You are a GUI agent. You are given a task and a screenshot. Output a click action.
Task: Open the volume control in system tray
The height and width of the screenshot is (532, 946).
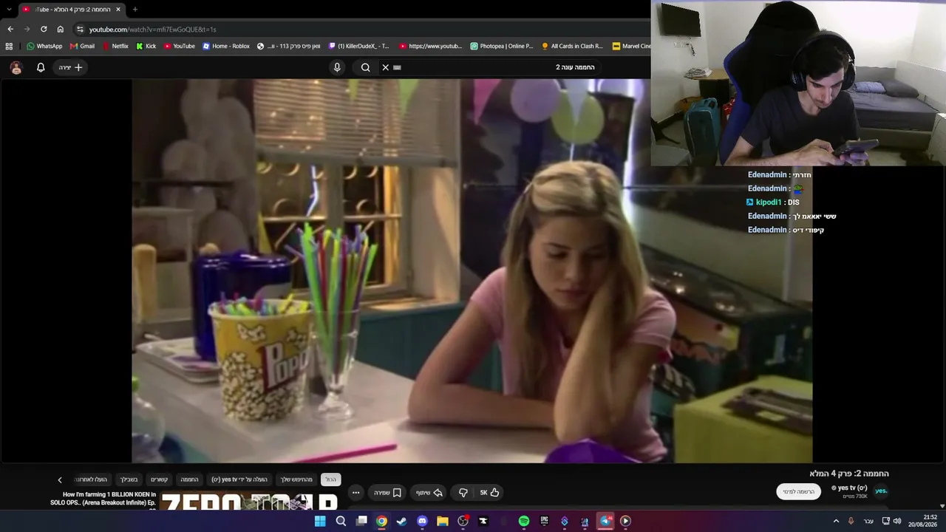point(897,521)
